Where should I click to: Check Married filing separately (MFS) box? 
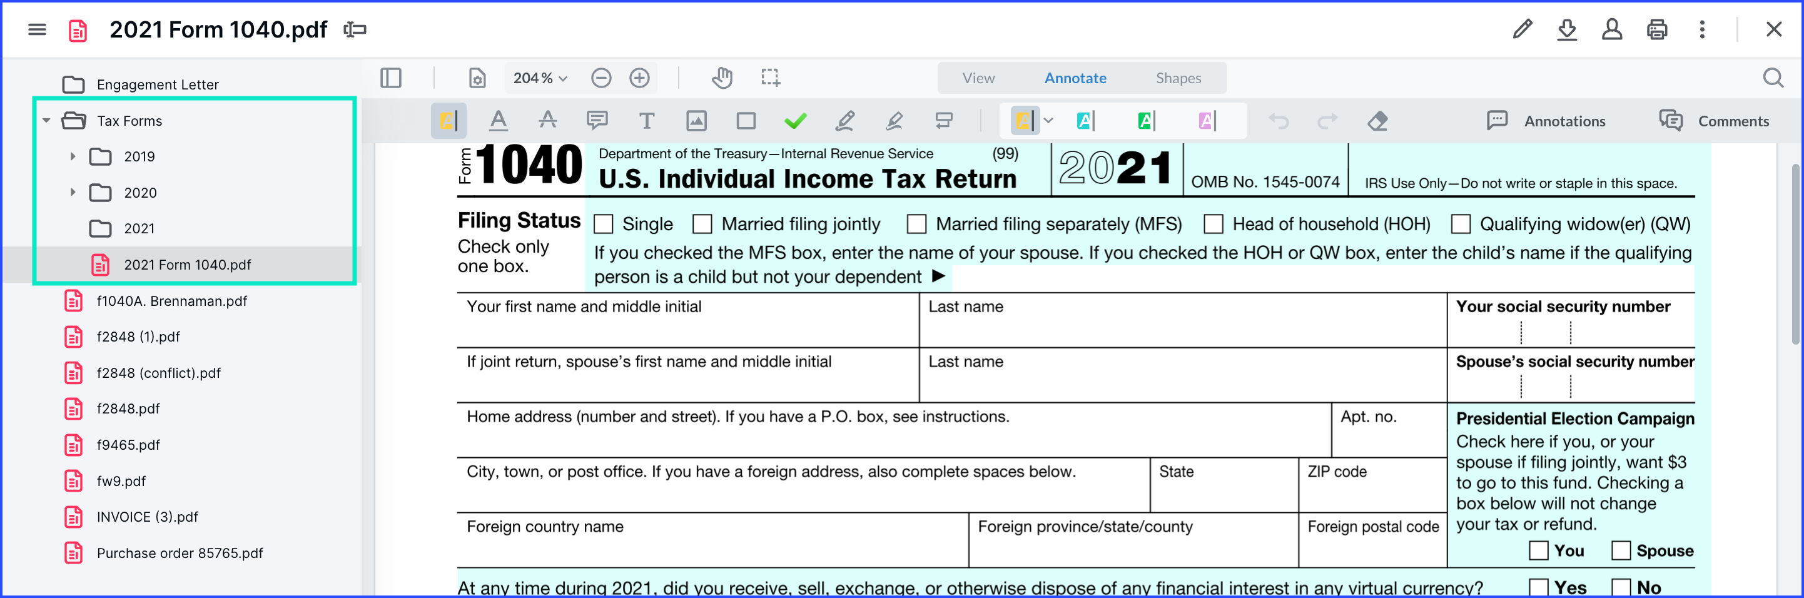tap(916, 224)
